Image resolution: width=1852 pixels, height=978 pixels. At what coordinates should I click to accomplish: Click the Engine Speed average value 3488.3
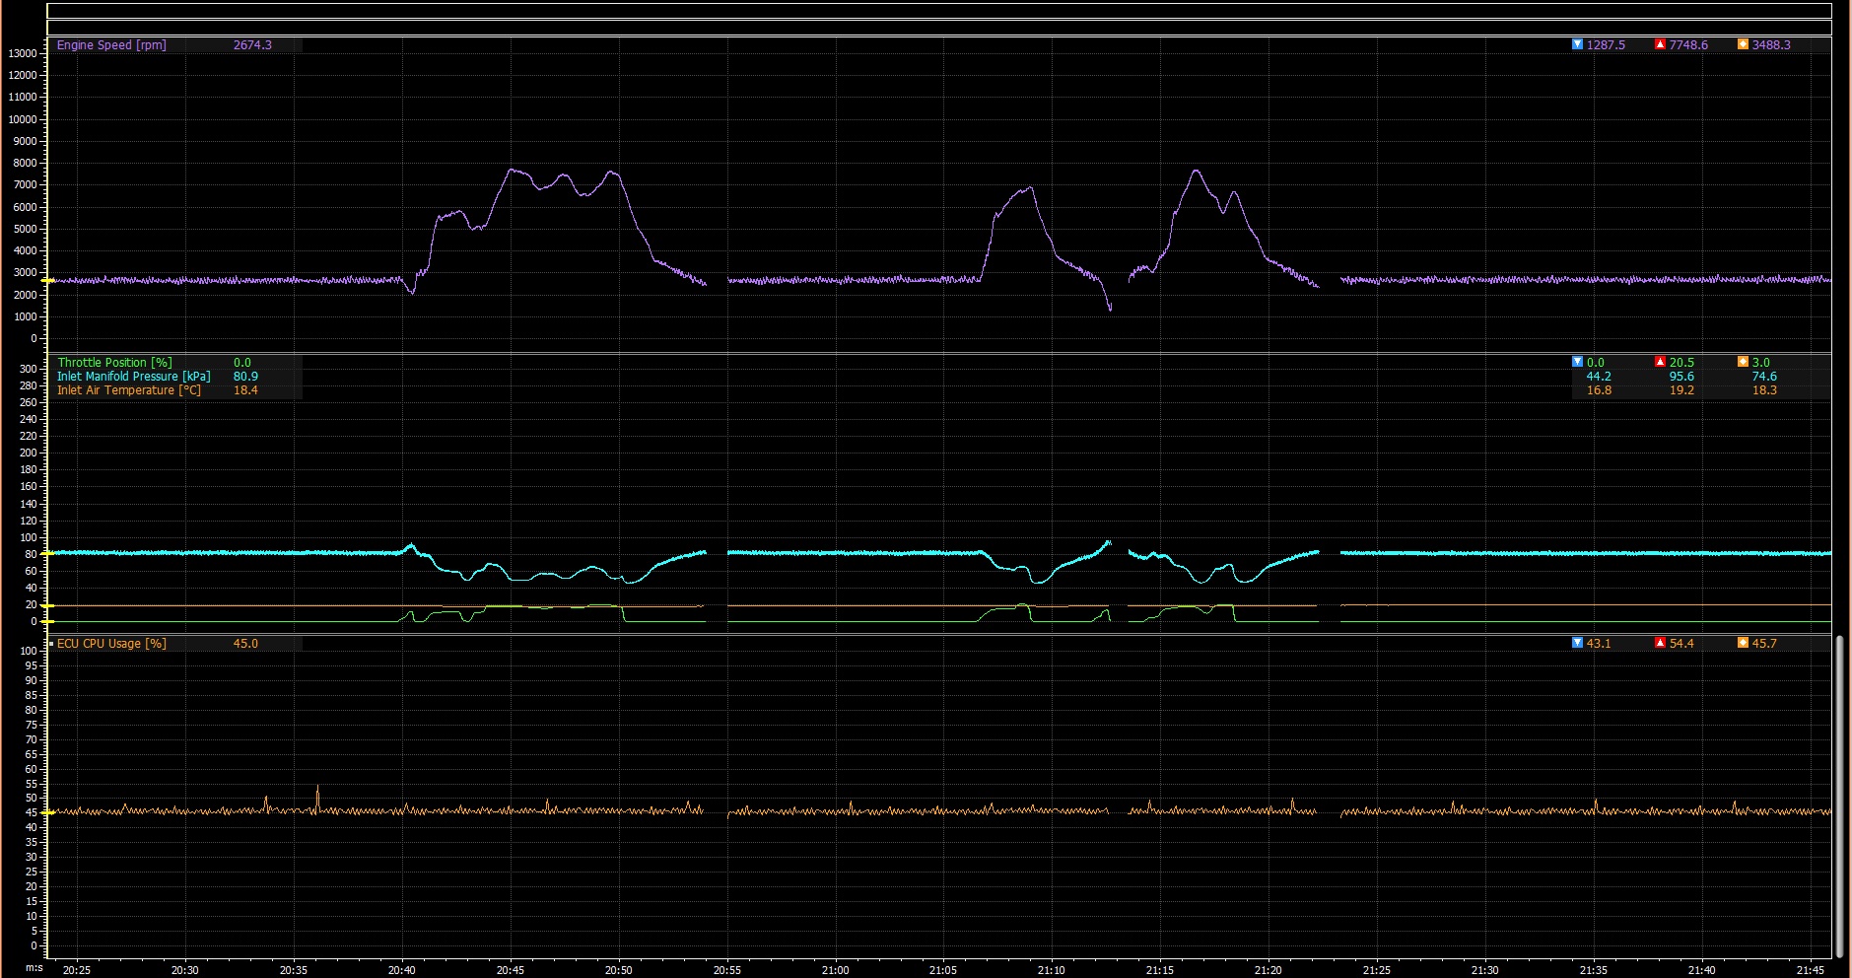(1771, 45)
